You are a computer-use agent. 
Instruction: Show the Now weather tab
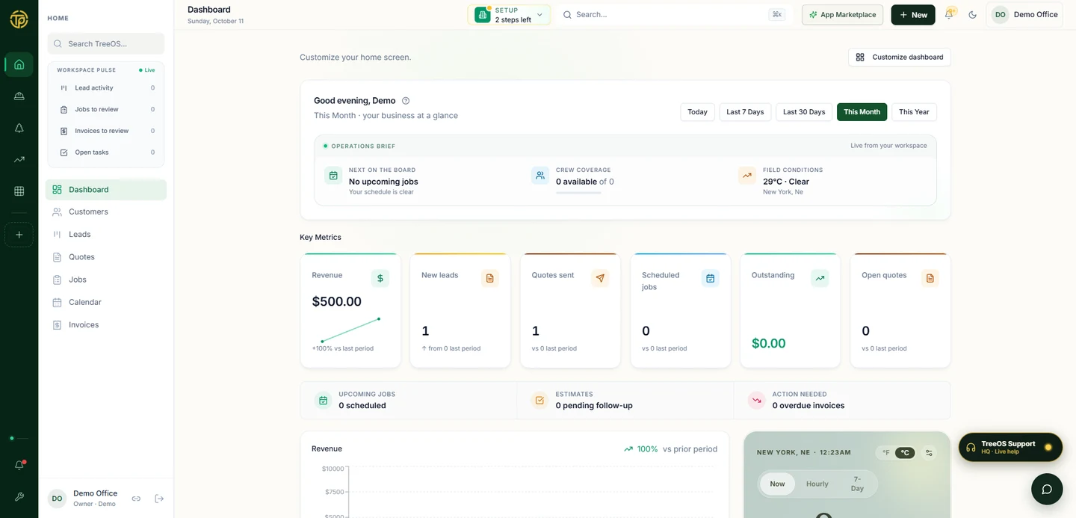coord(778,484)
